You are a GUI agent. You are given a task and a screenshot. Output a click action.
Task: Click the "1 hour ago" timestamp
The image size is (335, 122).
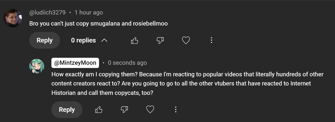coord(89,13)
